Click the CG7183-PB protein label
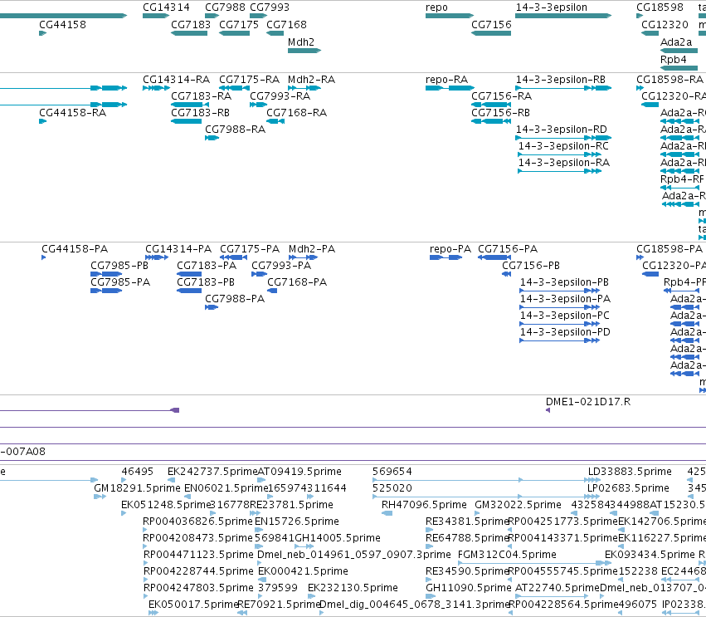Image resolution: width=706 pixels, height=617 pixels. click(206, 282)
